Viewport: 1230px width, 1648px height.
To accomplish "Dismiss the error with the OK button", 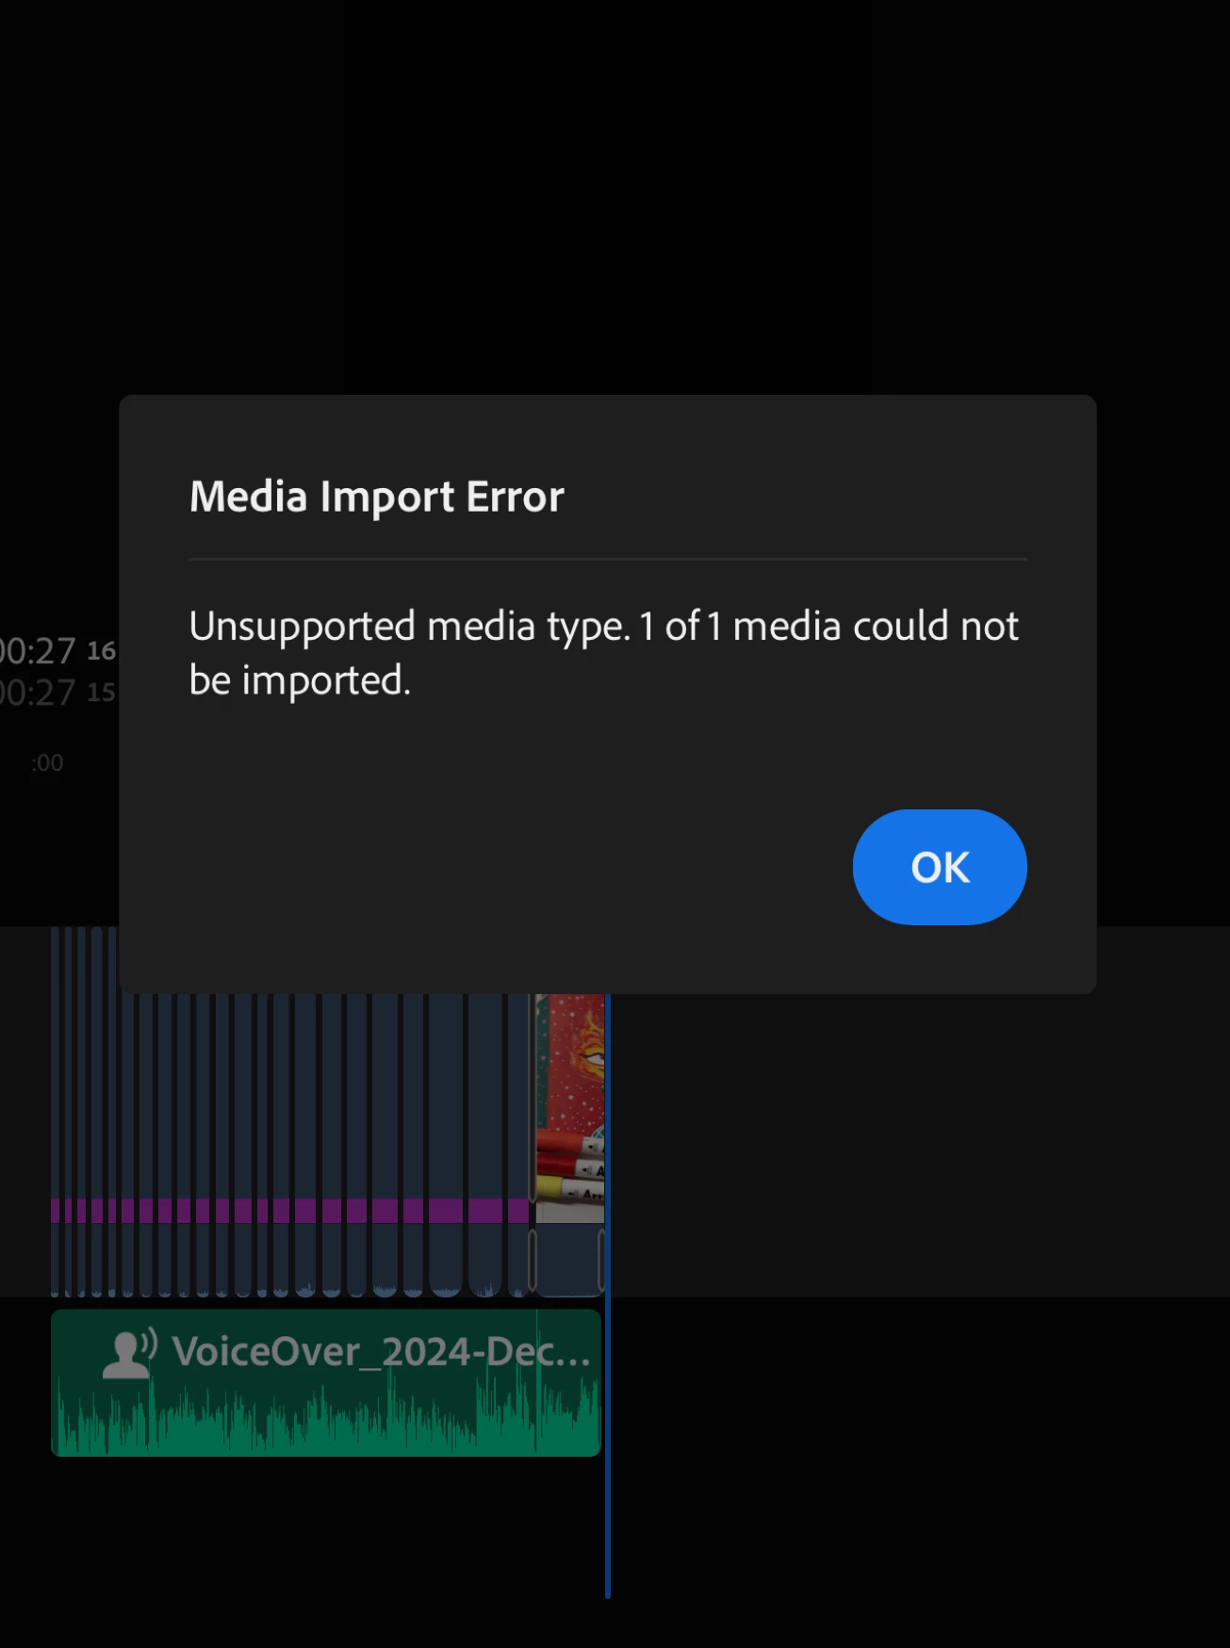I will click(940, 867).
